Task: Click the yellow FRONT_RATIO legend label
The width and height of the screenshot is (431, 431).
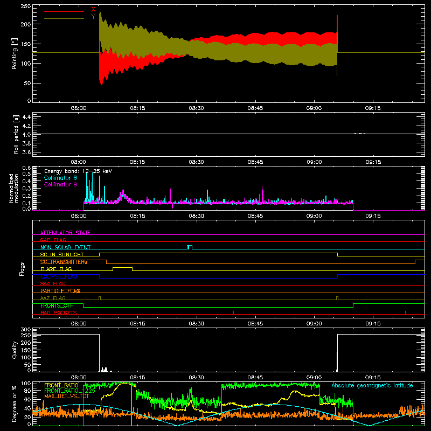Action: (61, 385)
